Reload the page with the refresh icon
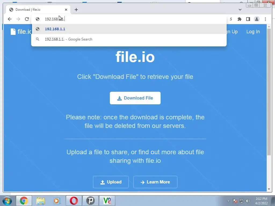The image size is (275, 206). (27, 19)
